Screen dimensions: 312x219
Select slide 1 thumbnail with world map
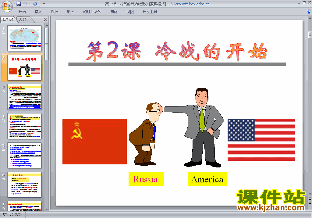24,38
